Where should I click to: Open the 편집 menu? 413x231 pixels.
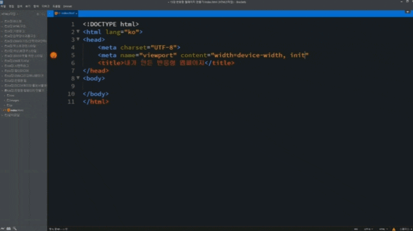pos(11,6)
